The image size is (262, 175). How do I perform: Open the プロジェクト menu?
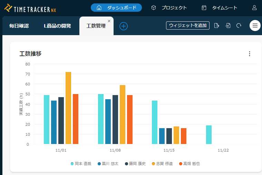coord(169,8)
